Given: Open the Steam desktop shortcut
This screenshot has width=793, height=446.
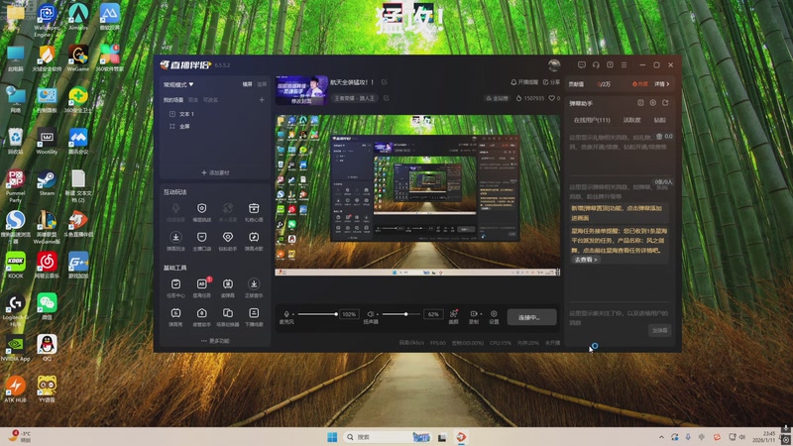Looking at the screenshot, I should tap(47, 183).
